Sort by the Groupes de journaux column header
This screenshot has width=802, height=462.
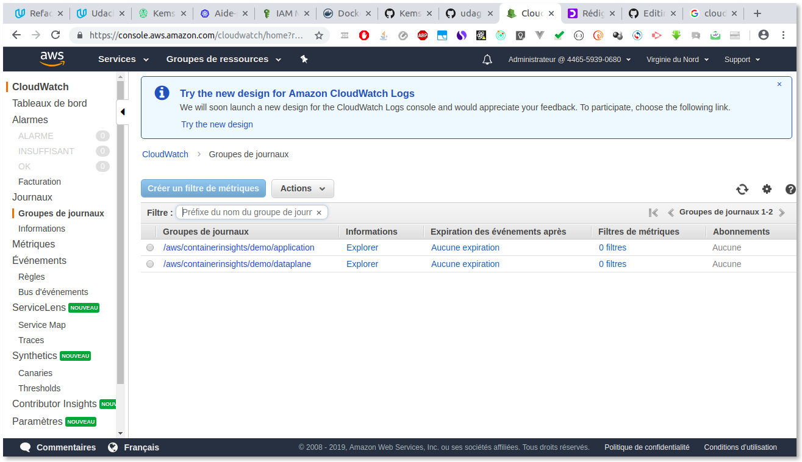click(206, 232)
